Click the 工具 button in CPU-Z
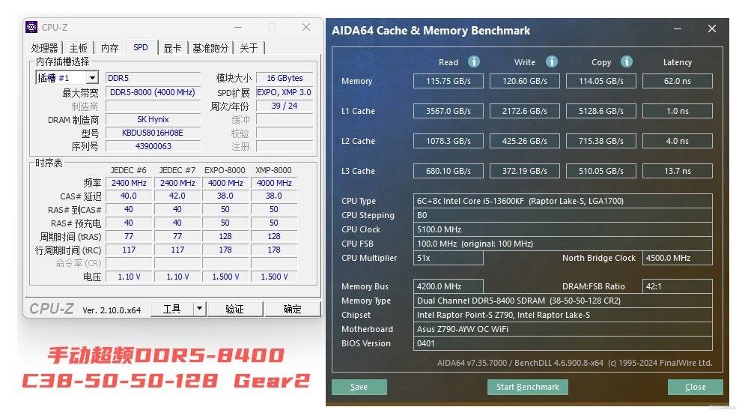Viewport: 745px width, 419px height. click(172, 309)
